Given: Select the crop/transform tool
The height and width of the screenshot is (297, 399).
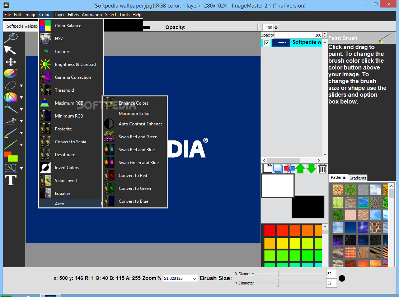Looking at the screenshot, I should [x=10, y=168].
